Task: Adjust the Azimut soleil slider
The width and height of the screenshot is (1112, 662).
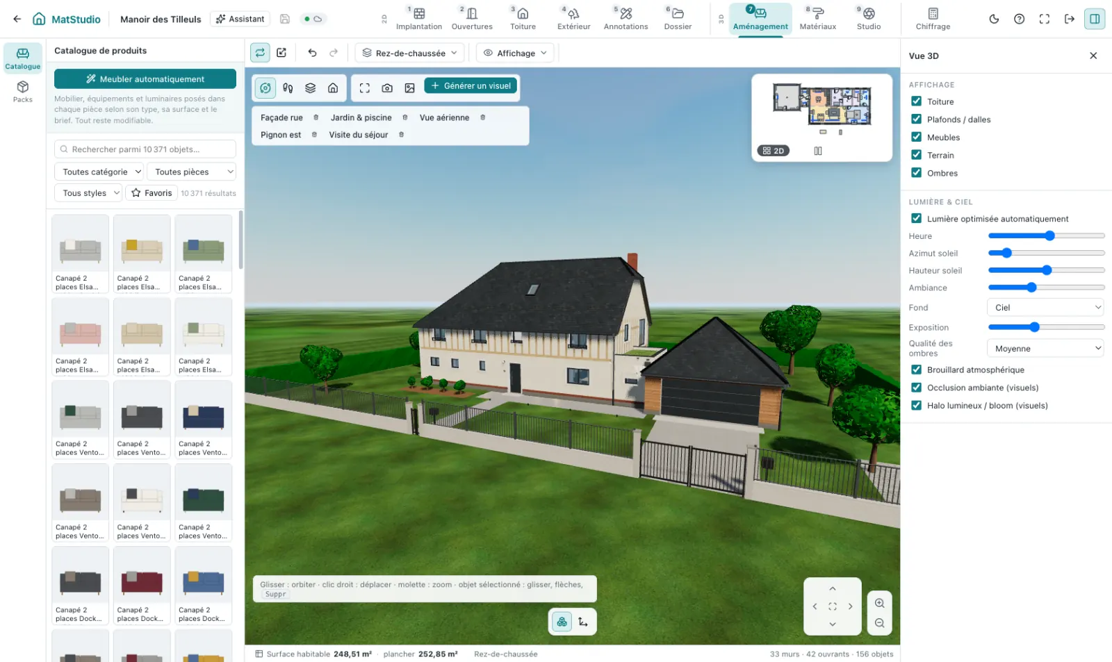Action: tap(1046, 253)
